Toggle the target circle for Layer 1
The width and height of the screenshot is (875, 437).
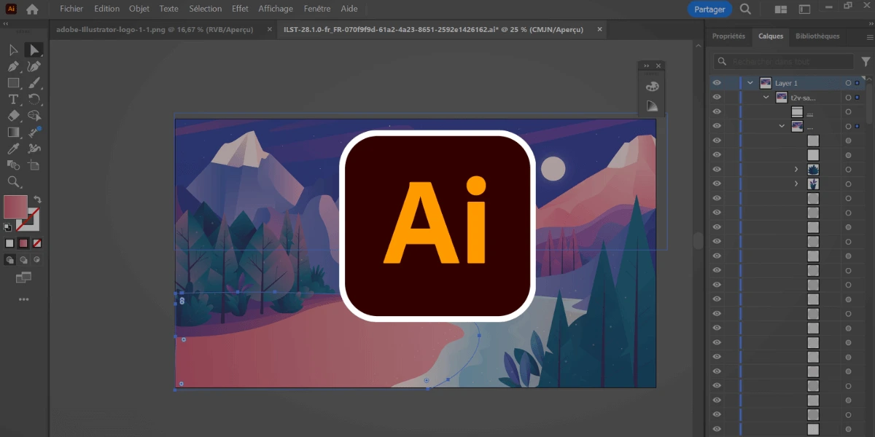848,83
